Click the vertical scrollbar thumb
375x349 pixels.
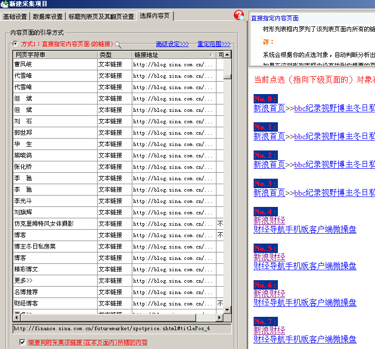[x=227, y=76]
